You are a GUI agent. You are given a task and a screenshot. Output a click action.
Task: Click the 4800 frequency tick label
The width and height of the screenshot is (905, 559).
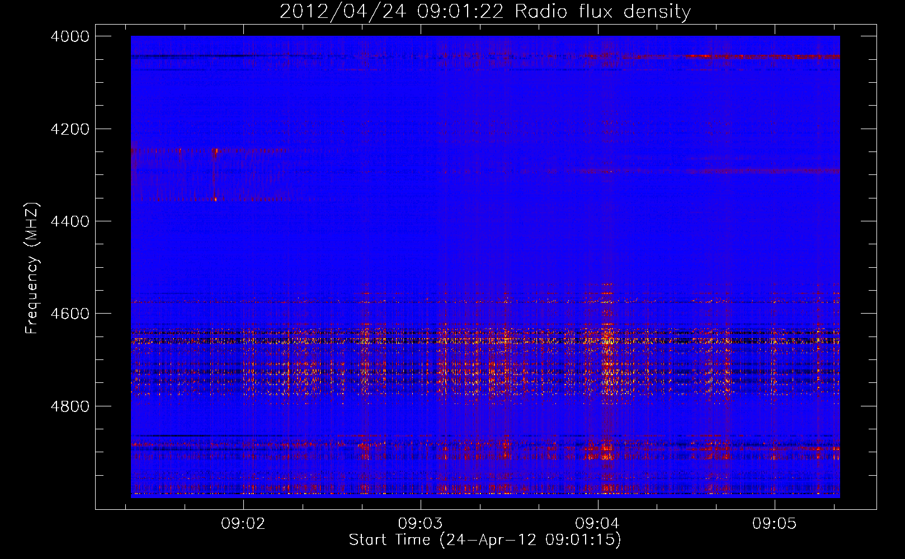(70, 406)
